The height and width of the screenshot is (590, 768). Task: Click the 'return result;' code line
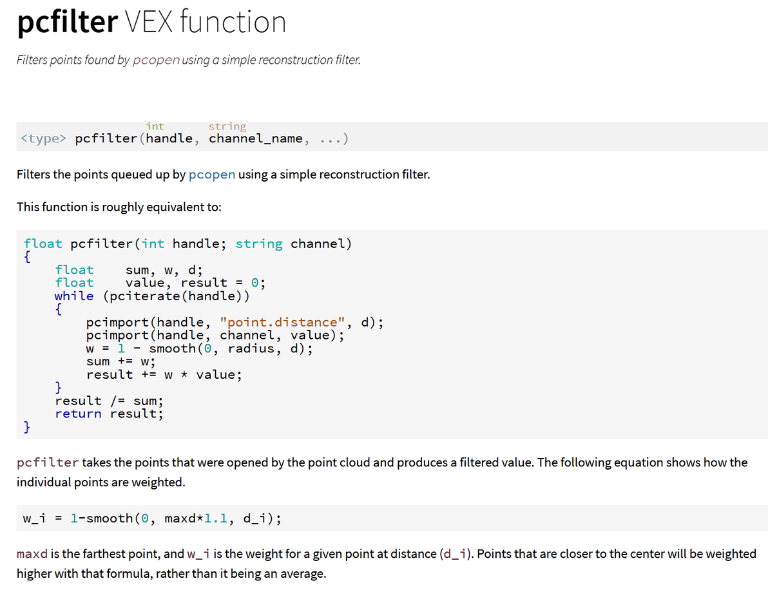point(109,414)
